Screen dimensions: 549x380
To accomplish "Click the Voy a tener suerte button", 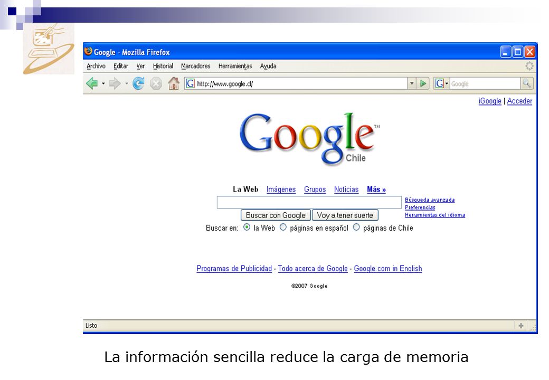I will pyautogui.click(x=345, y=215).
